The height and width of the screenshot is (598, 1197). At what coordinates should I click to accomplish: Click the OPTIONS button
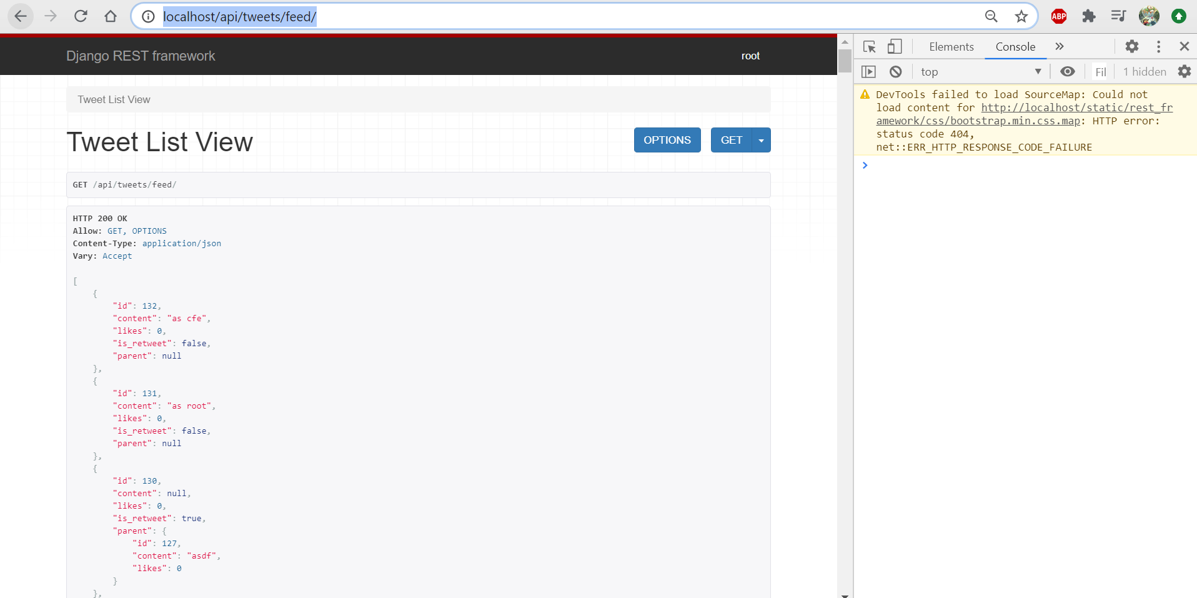(667, 140)
